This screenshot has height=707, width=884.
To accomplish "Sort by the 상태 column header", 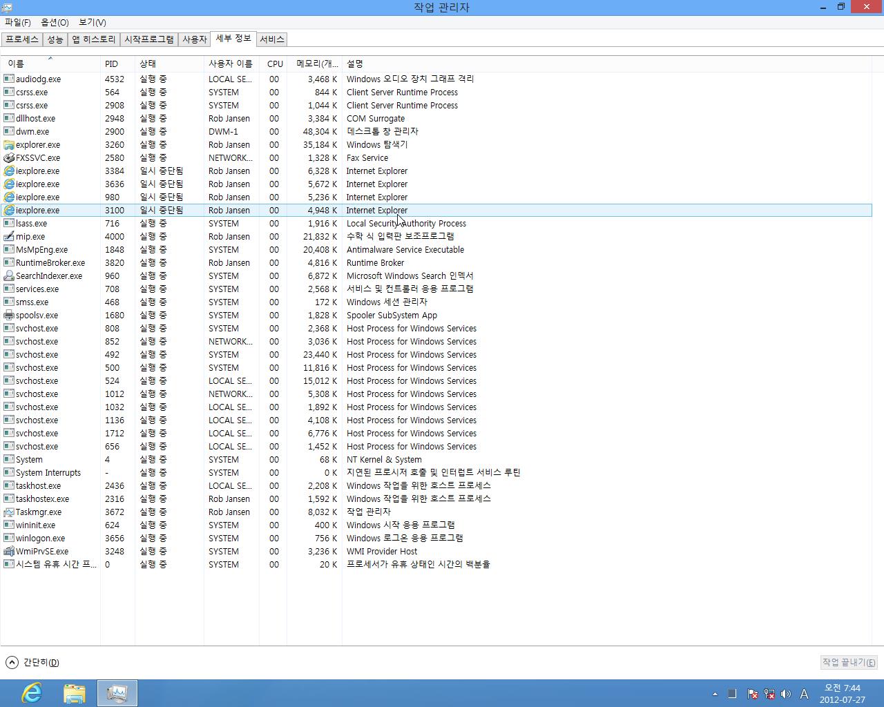I will tap(169, 64).
